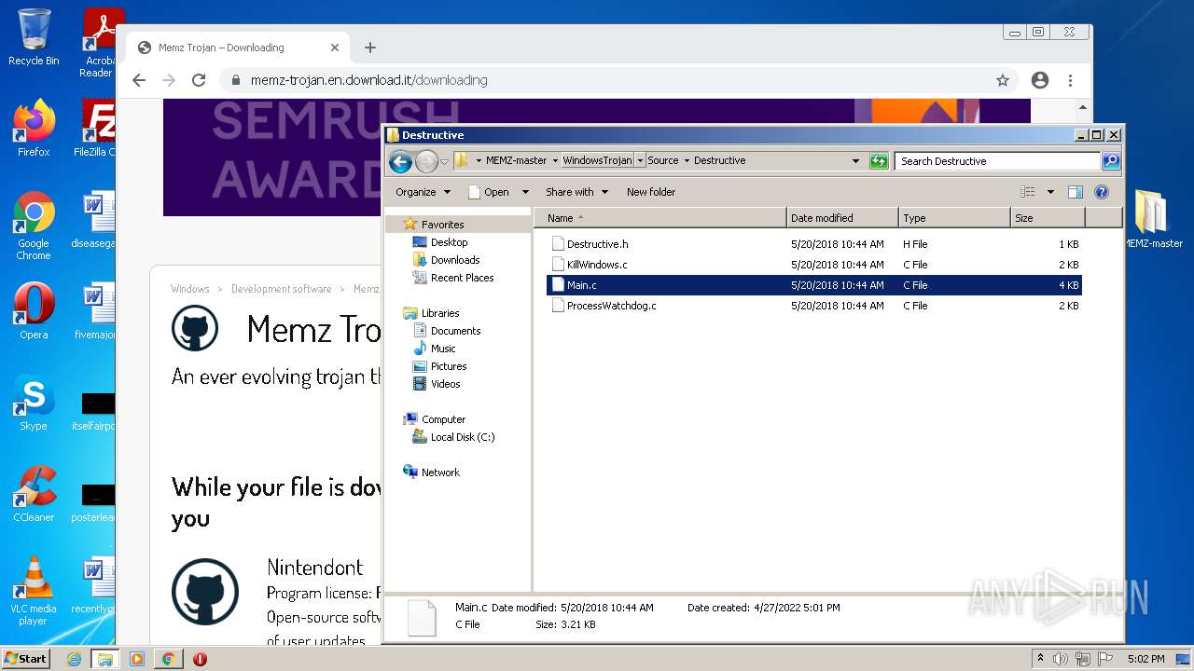Launch Opera desktop shortcut
1194x671 pixels.
coord(34,311)
